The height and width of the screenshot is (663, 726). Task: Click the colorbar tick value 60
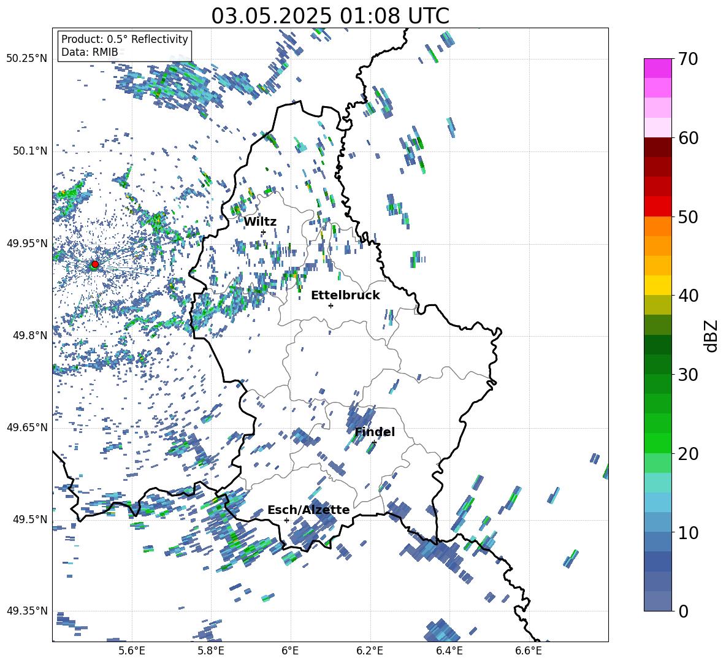(x=688, y=138)
